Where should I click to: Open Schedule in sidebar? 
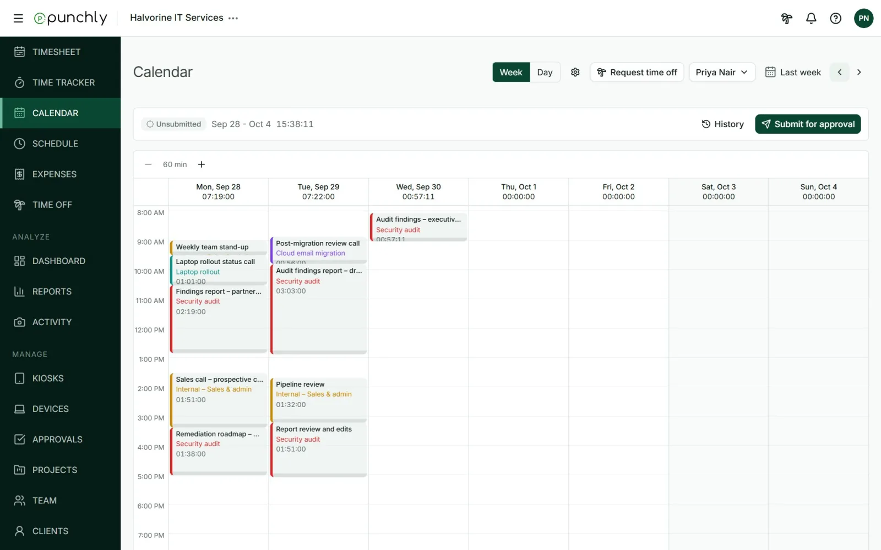tap(61, 144)
